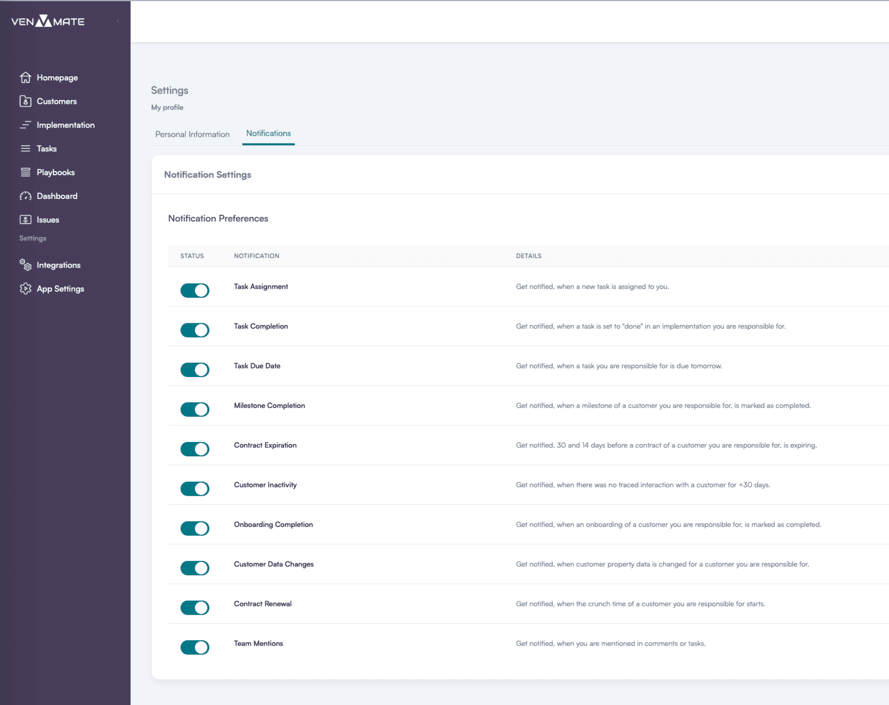Open the Notifications tab
889x705 pixels.
[268, 133]
